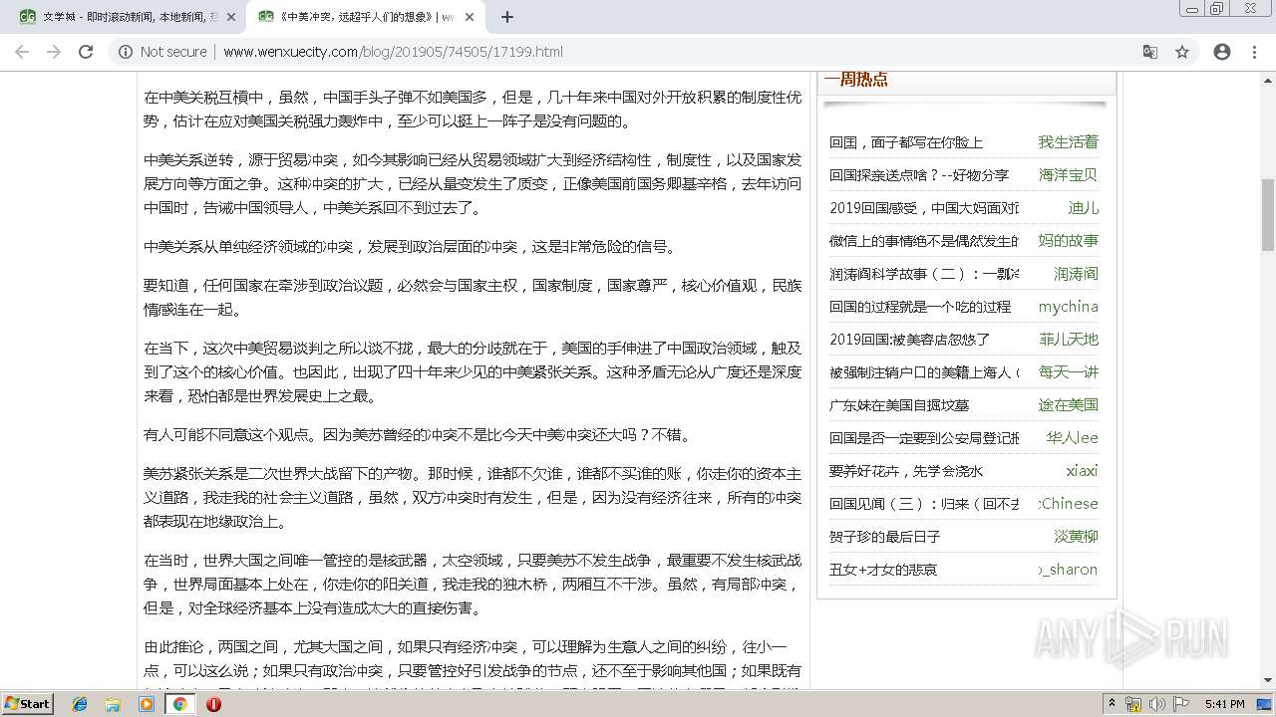Open hot article 被强制注销户口的美籍上海人

click(924, 372)
